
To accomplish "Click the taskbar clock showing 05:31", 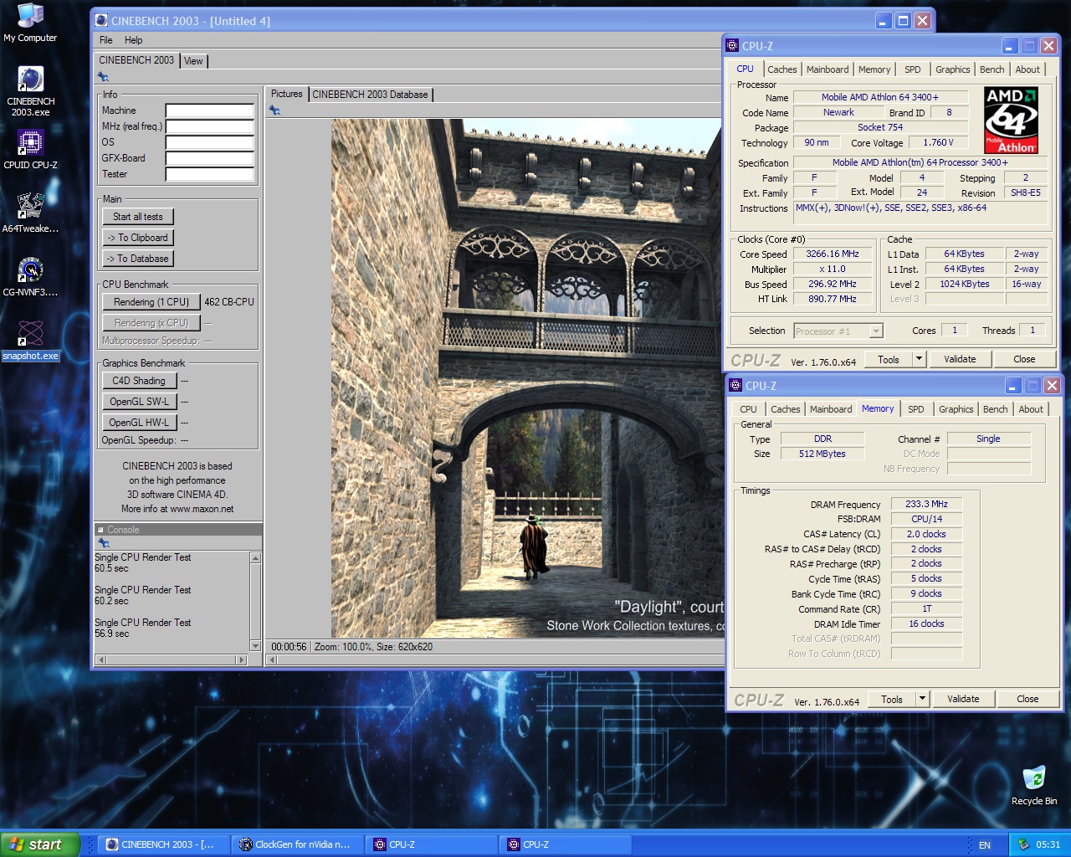I will [x=1048, y=844].
